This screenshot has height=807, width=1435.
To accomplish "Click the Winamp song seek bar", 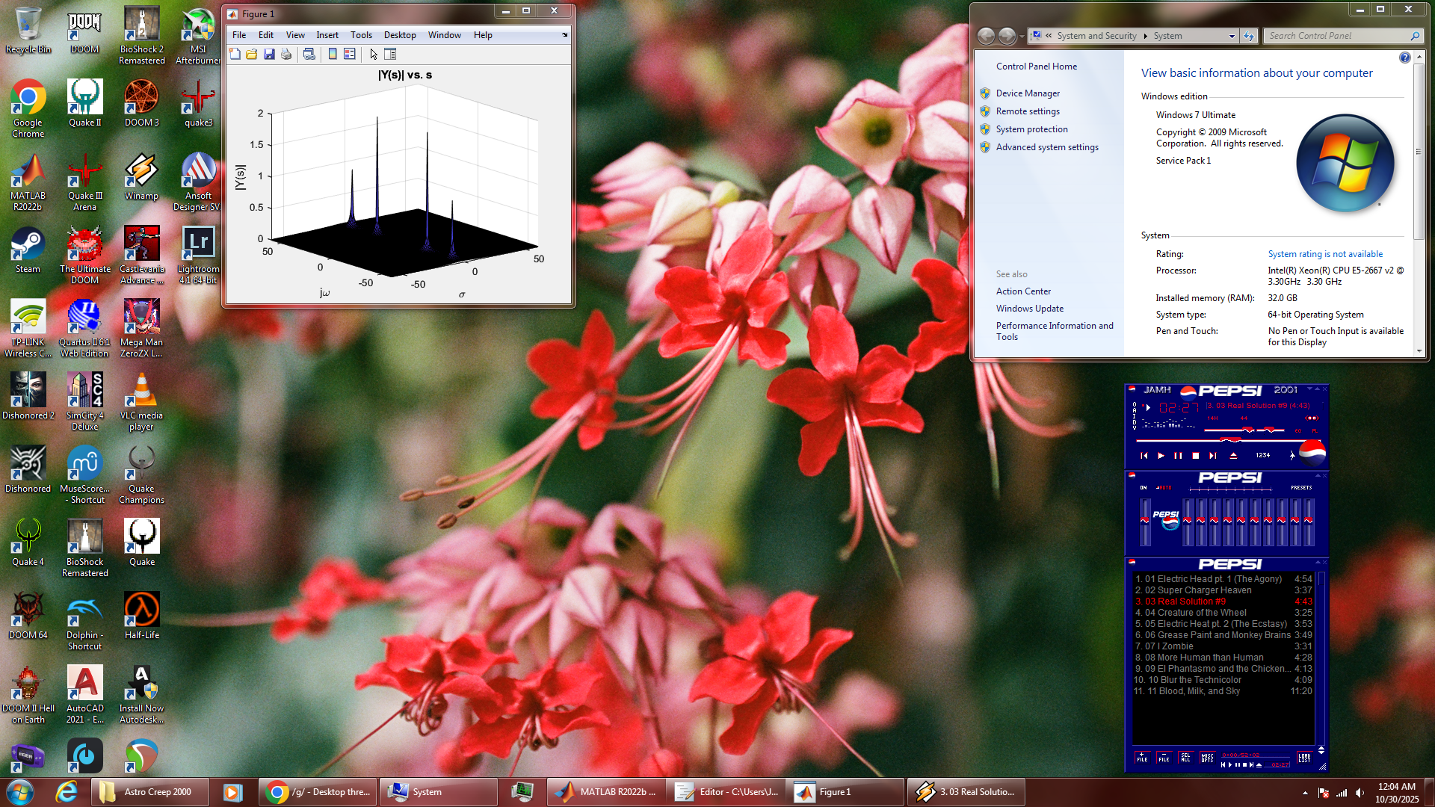I will click(1196, 441).
